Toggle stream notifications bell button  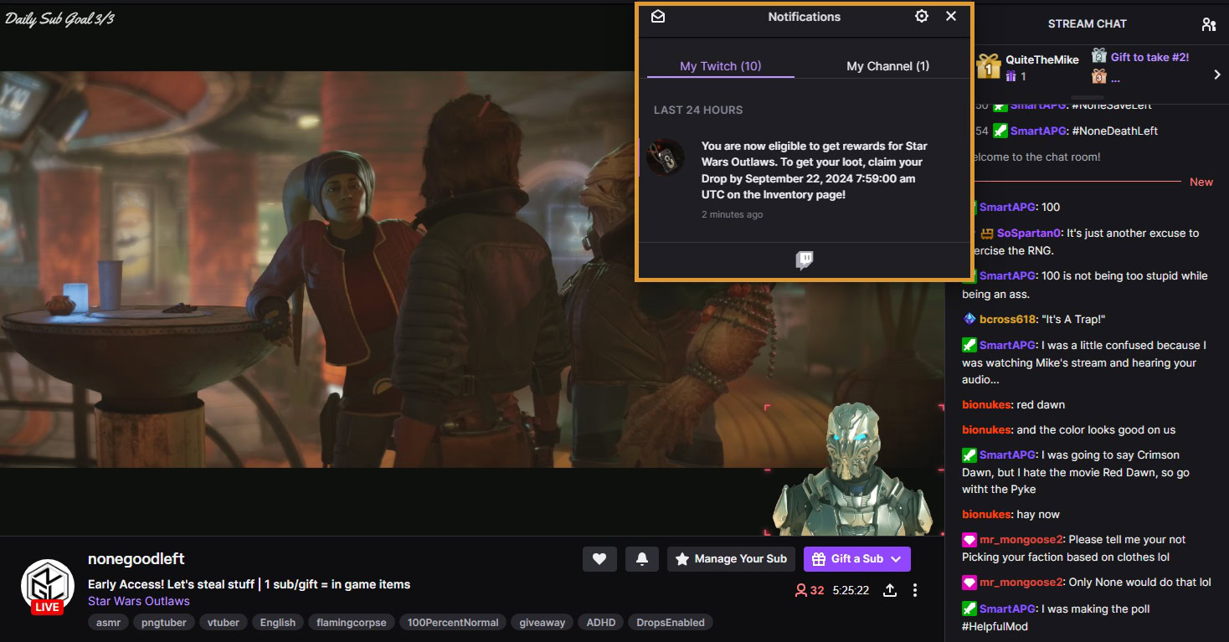pyautogui.click(x=642, y=559)
